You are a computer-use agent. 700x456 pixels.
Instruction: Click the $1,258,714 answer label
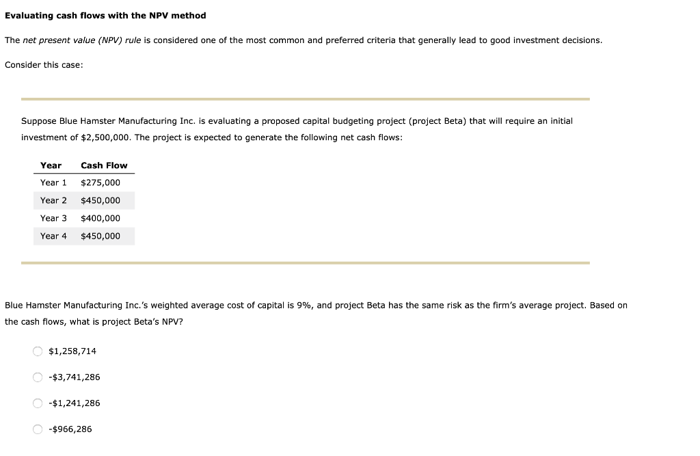pyautogui.click(x=72, y=351)
